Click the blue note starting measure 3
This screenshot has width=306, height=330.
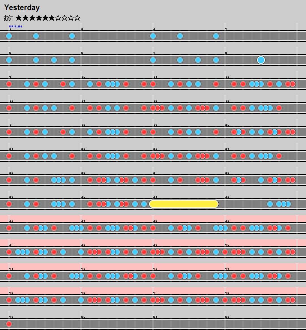point(153,36)
